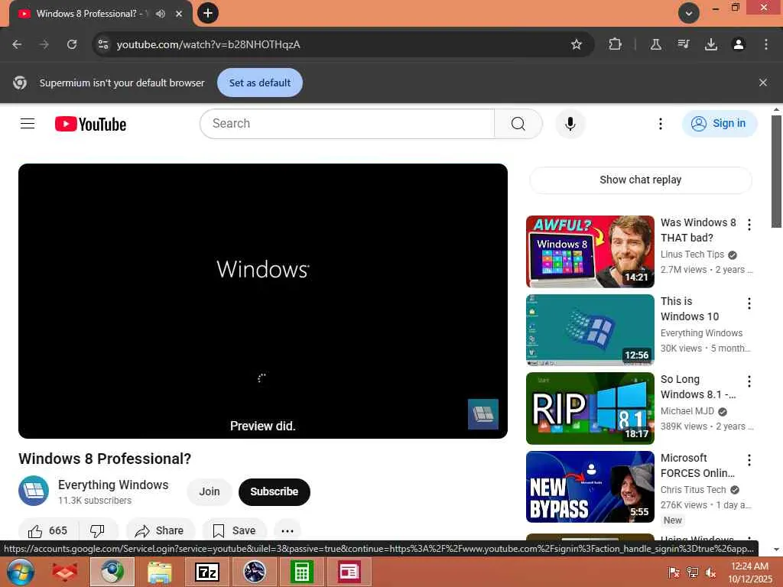Open the volume tray icon

pos(710,572)
